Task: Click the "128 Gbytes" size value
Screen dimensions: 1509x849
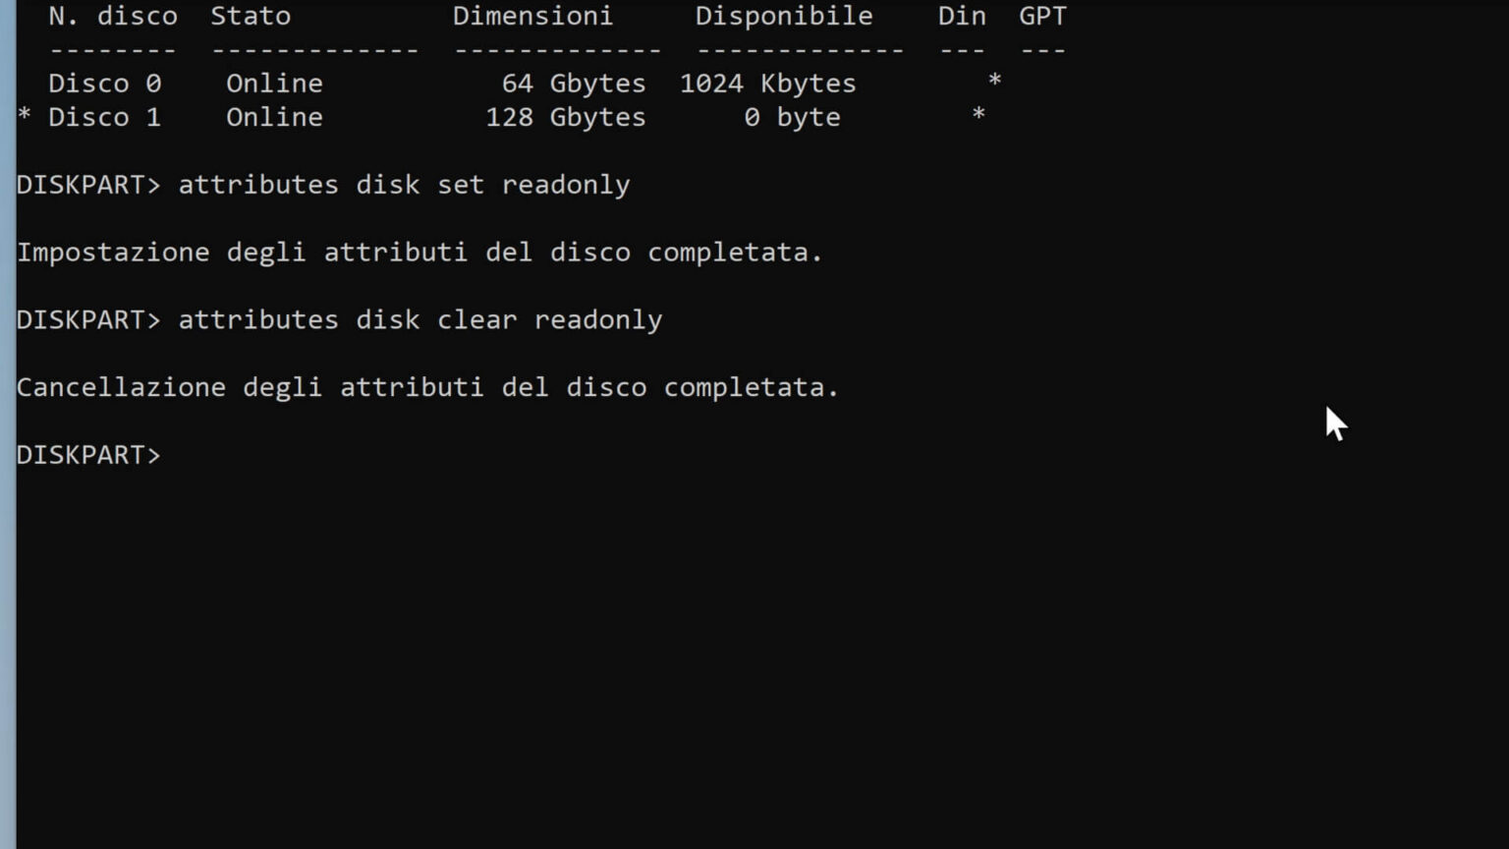Action: (x=566, y=118)
